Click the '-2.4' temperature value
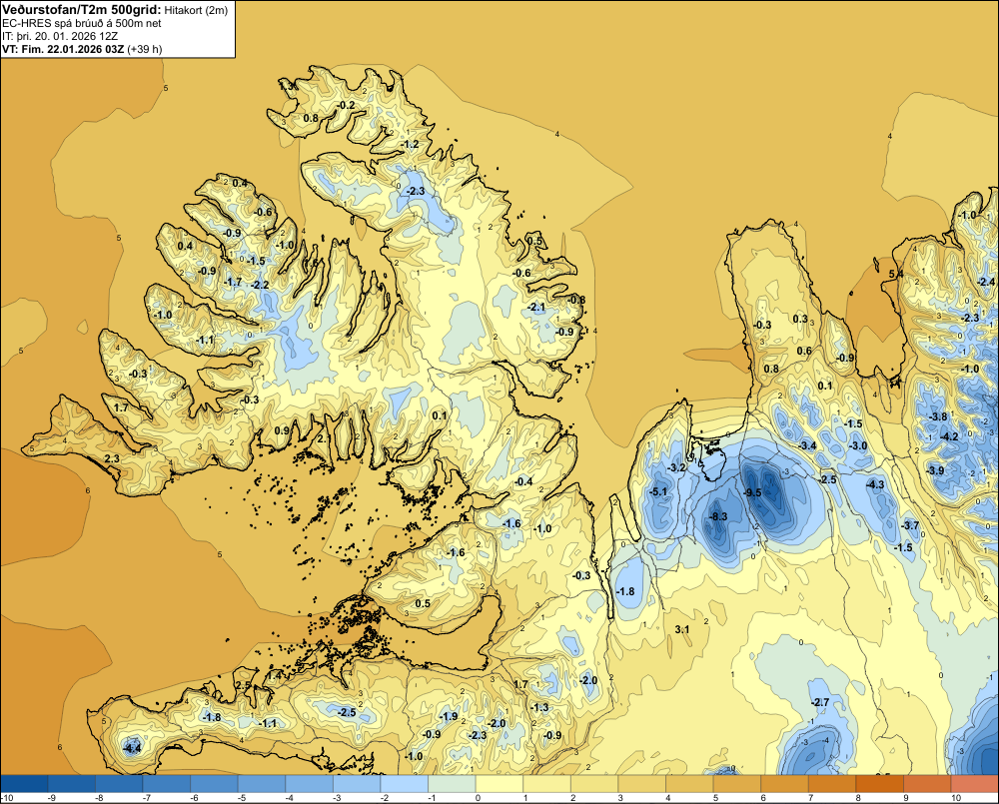999x804 pixels. [x=986, y=283]
